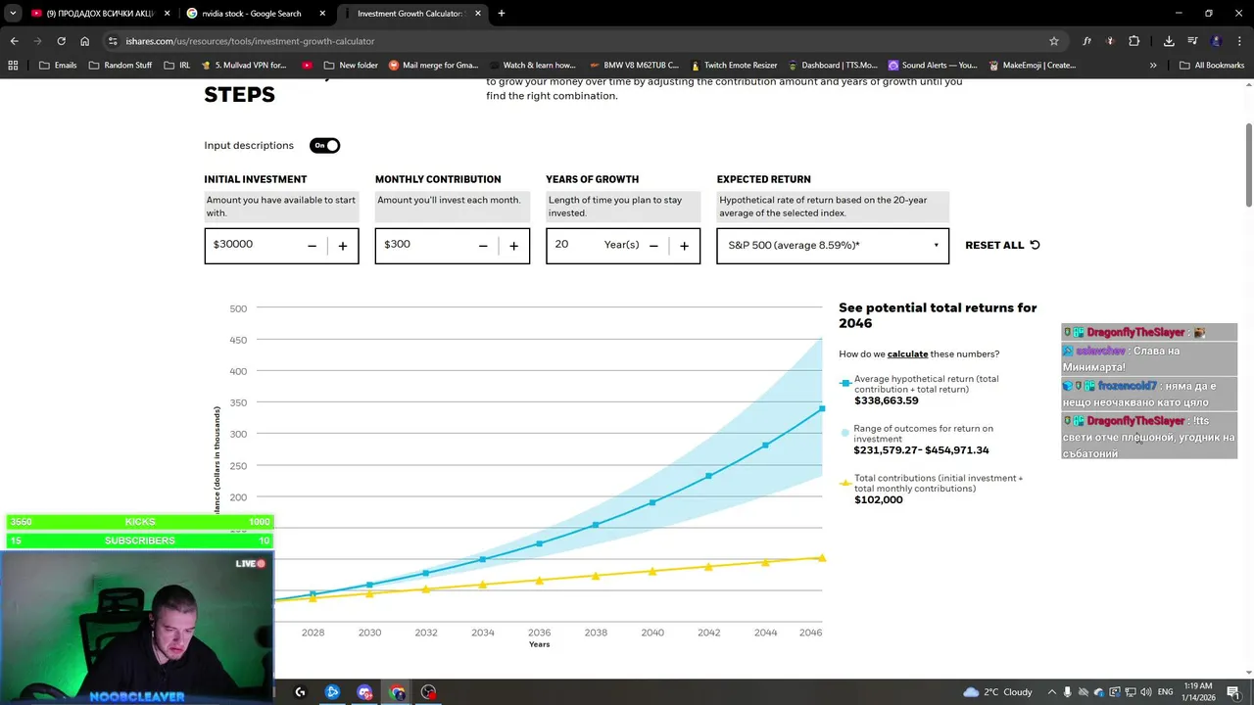Image resolution: width=1254 pixels, height=705 pixels.
Task: Show hidden system tray icons
Action: (1051, 692)
